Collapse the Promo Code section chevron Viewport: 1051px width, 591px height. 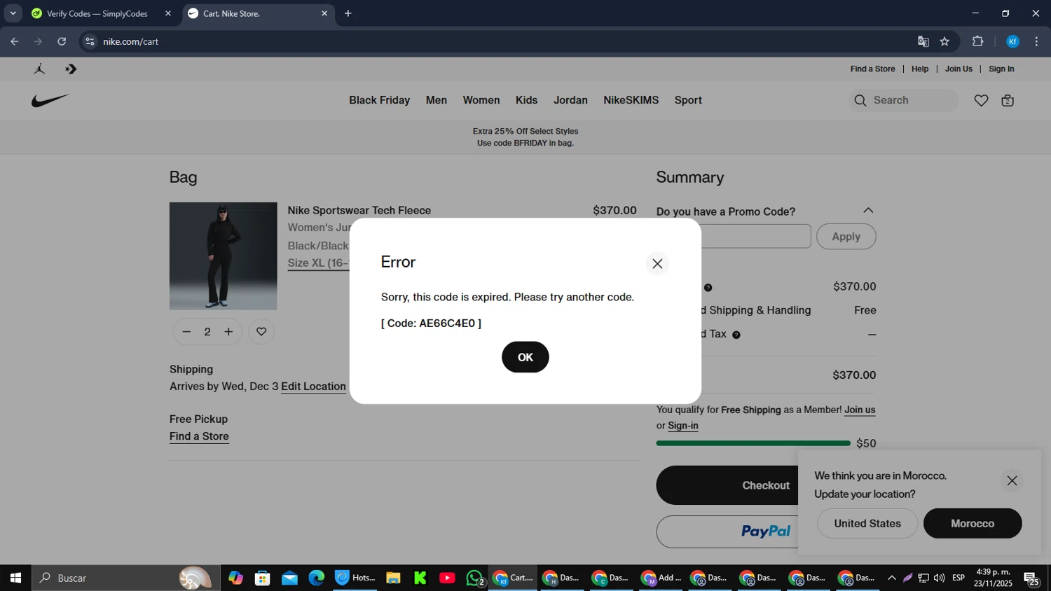[868, 211]
